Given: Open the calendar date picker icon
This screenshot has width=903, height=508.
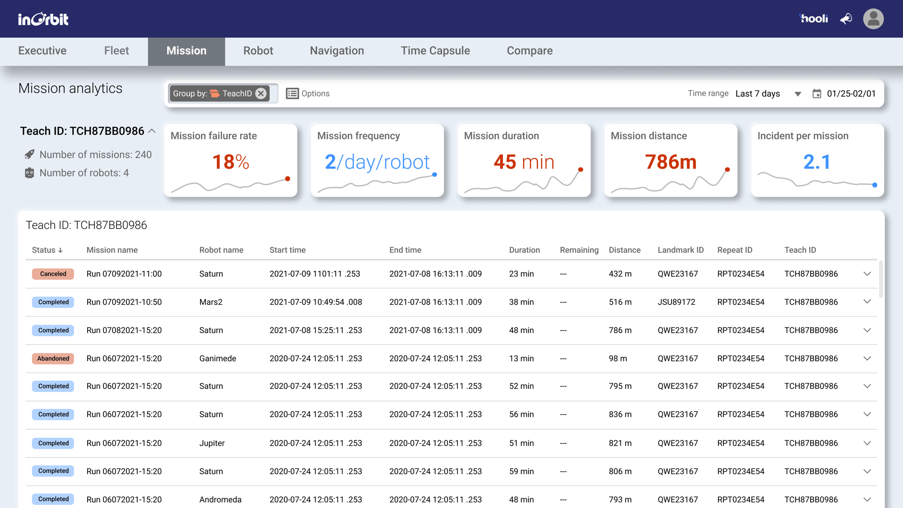Looking at the screenshot, I should pyautogui.click(x=816, y=93).
